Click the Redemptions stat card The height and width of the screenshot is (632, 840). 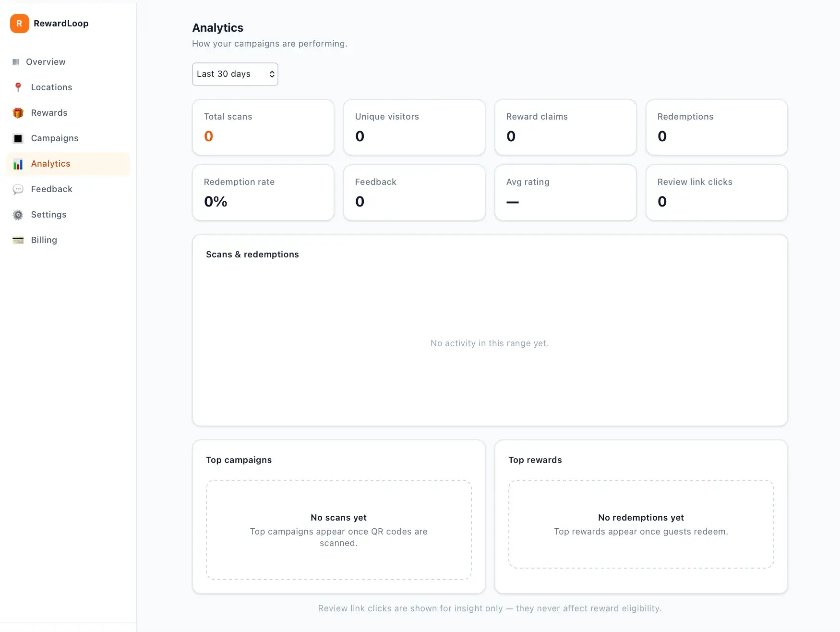click(x=717, y=127)
